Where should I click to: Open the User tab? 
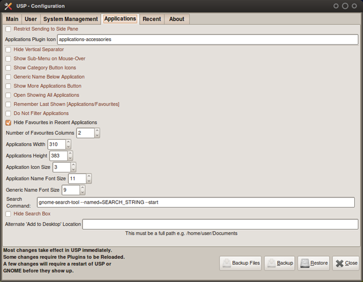[x=31, y=19]
